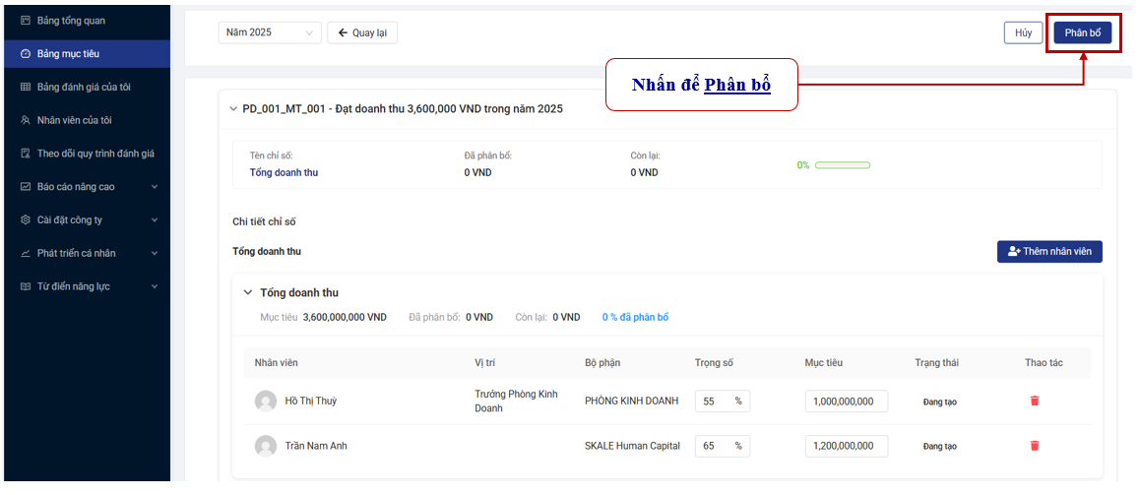Collapse the PD_001_MT_001 goal section
1140x495 pixels.
click(233, 109)
